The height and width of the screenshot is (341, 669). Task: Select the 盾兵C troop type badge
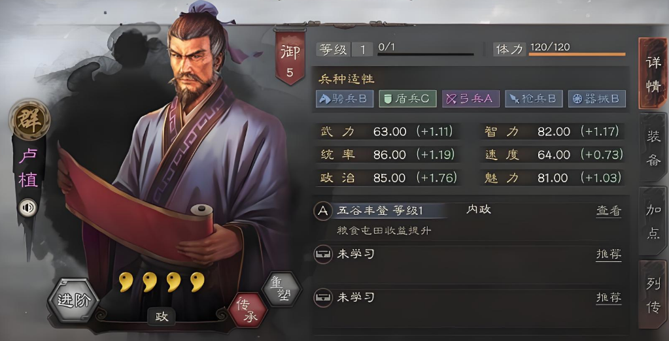pos(407,99)
